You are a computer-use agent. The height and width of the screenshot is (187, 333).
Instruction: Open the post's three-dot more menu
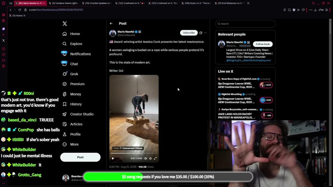coord(205,33)
